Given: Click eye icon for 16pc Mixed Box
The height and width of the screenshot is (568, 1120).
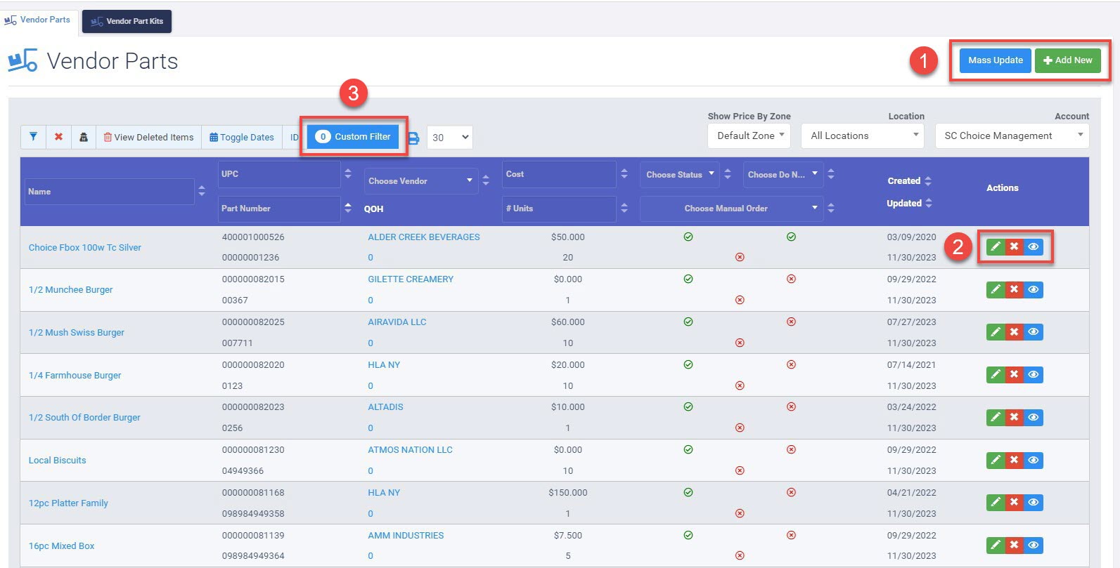Looking at the screenshot, I should (1033, 546).
